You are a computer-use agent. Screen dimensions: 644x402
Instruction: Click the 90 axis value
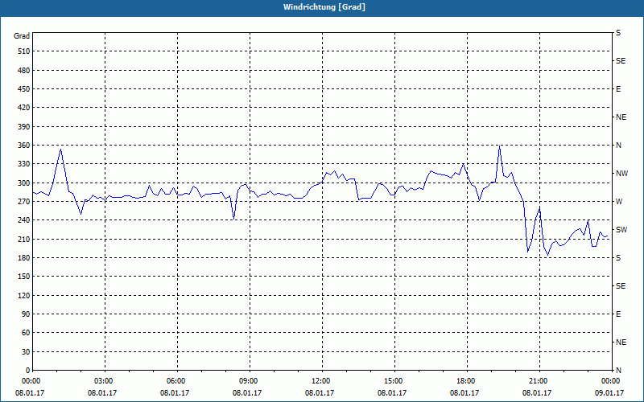tap(26, 314)
